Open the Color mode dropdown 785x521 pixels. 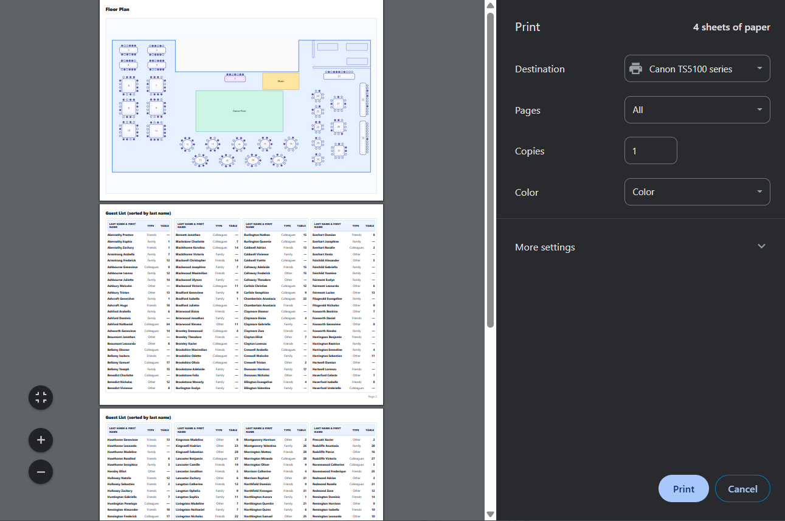[697, 192]
